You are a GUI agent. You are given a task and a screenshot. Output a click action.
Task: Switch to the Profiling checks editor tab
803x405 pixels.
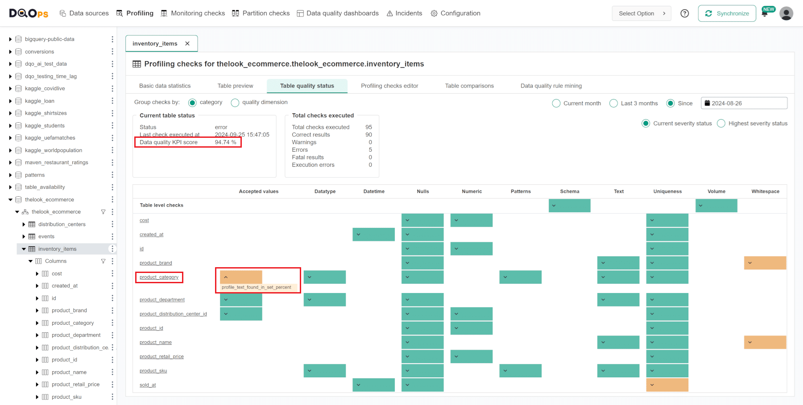(389, 86)
